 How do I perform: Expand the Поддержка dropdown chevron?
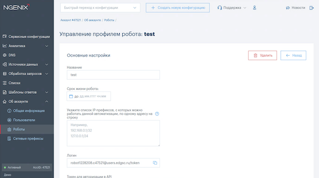click(x=245, y=8)
